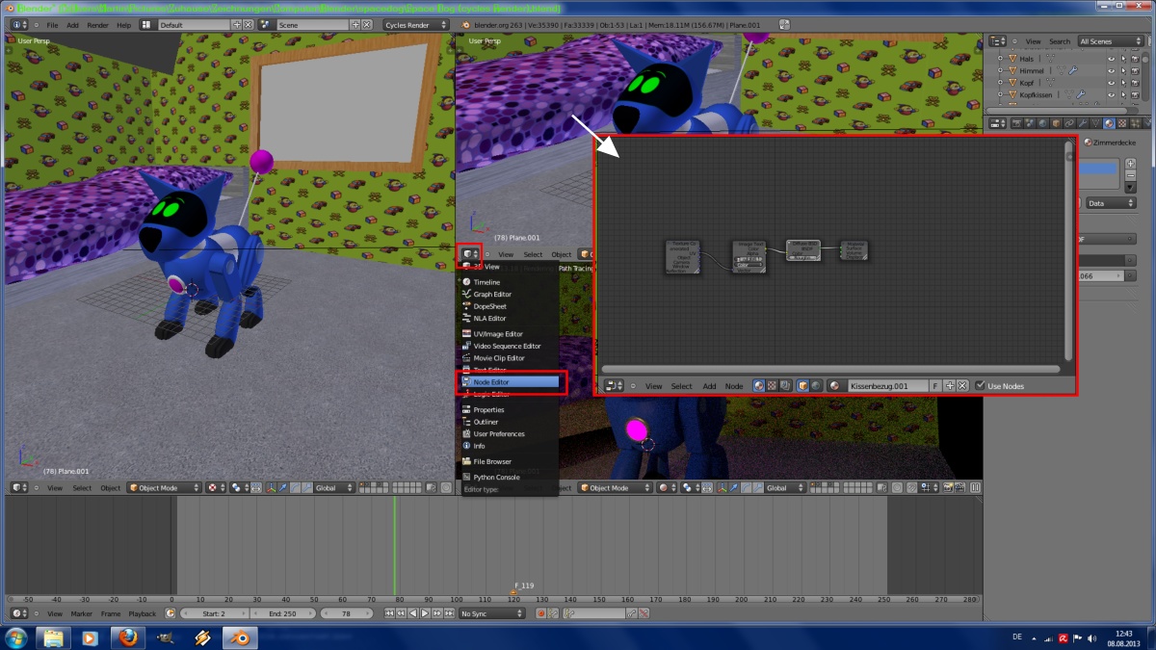Click the Kissenbezug.001 material name field

[x=886, y=386]
